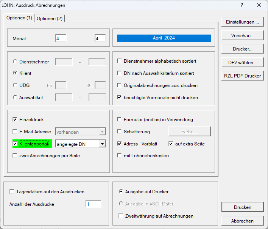Switch to the Optionen (2) tab
Image resolution: width=268 pixels, height=229 pixels.
pos(50,18)
